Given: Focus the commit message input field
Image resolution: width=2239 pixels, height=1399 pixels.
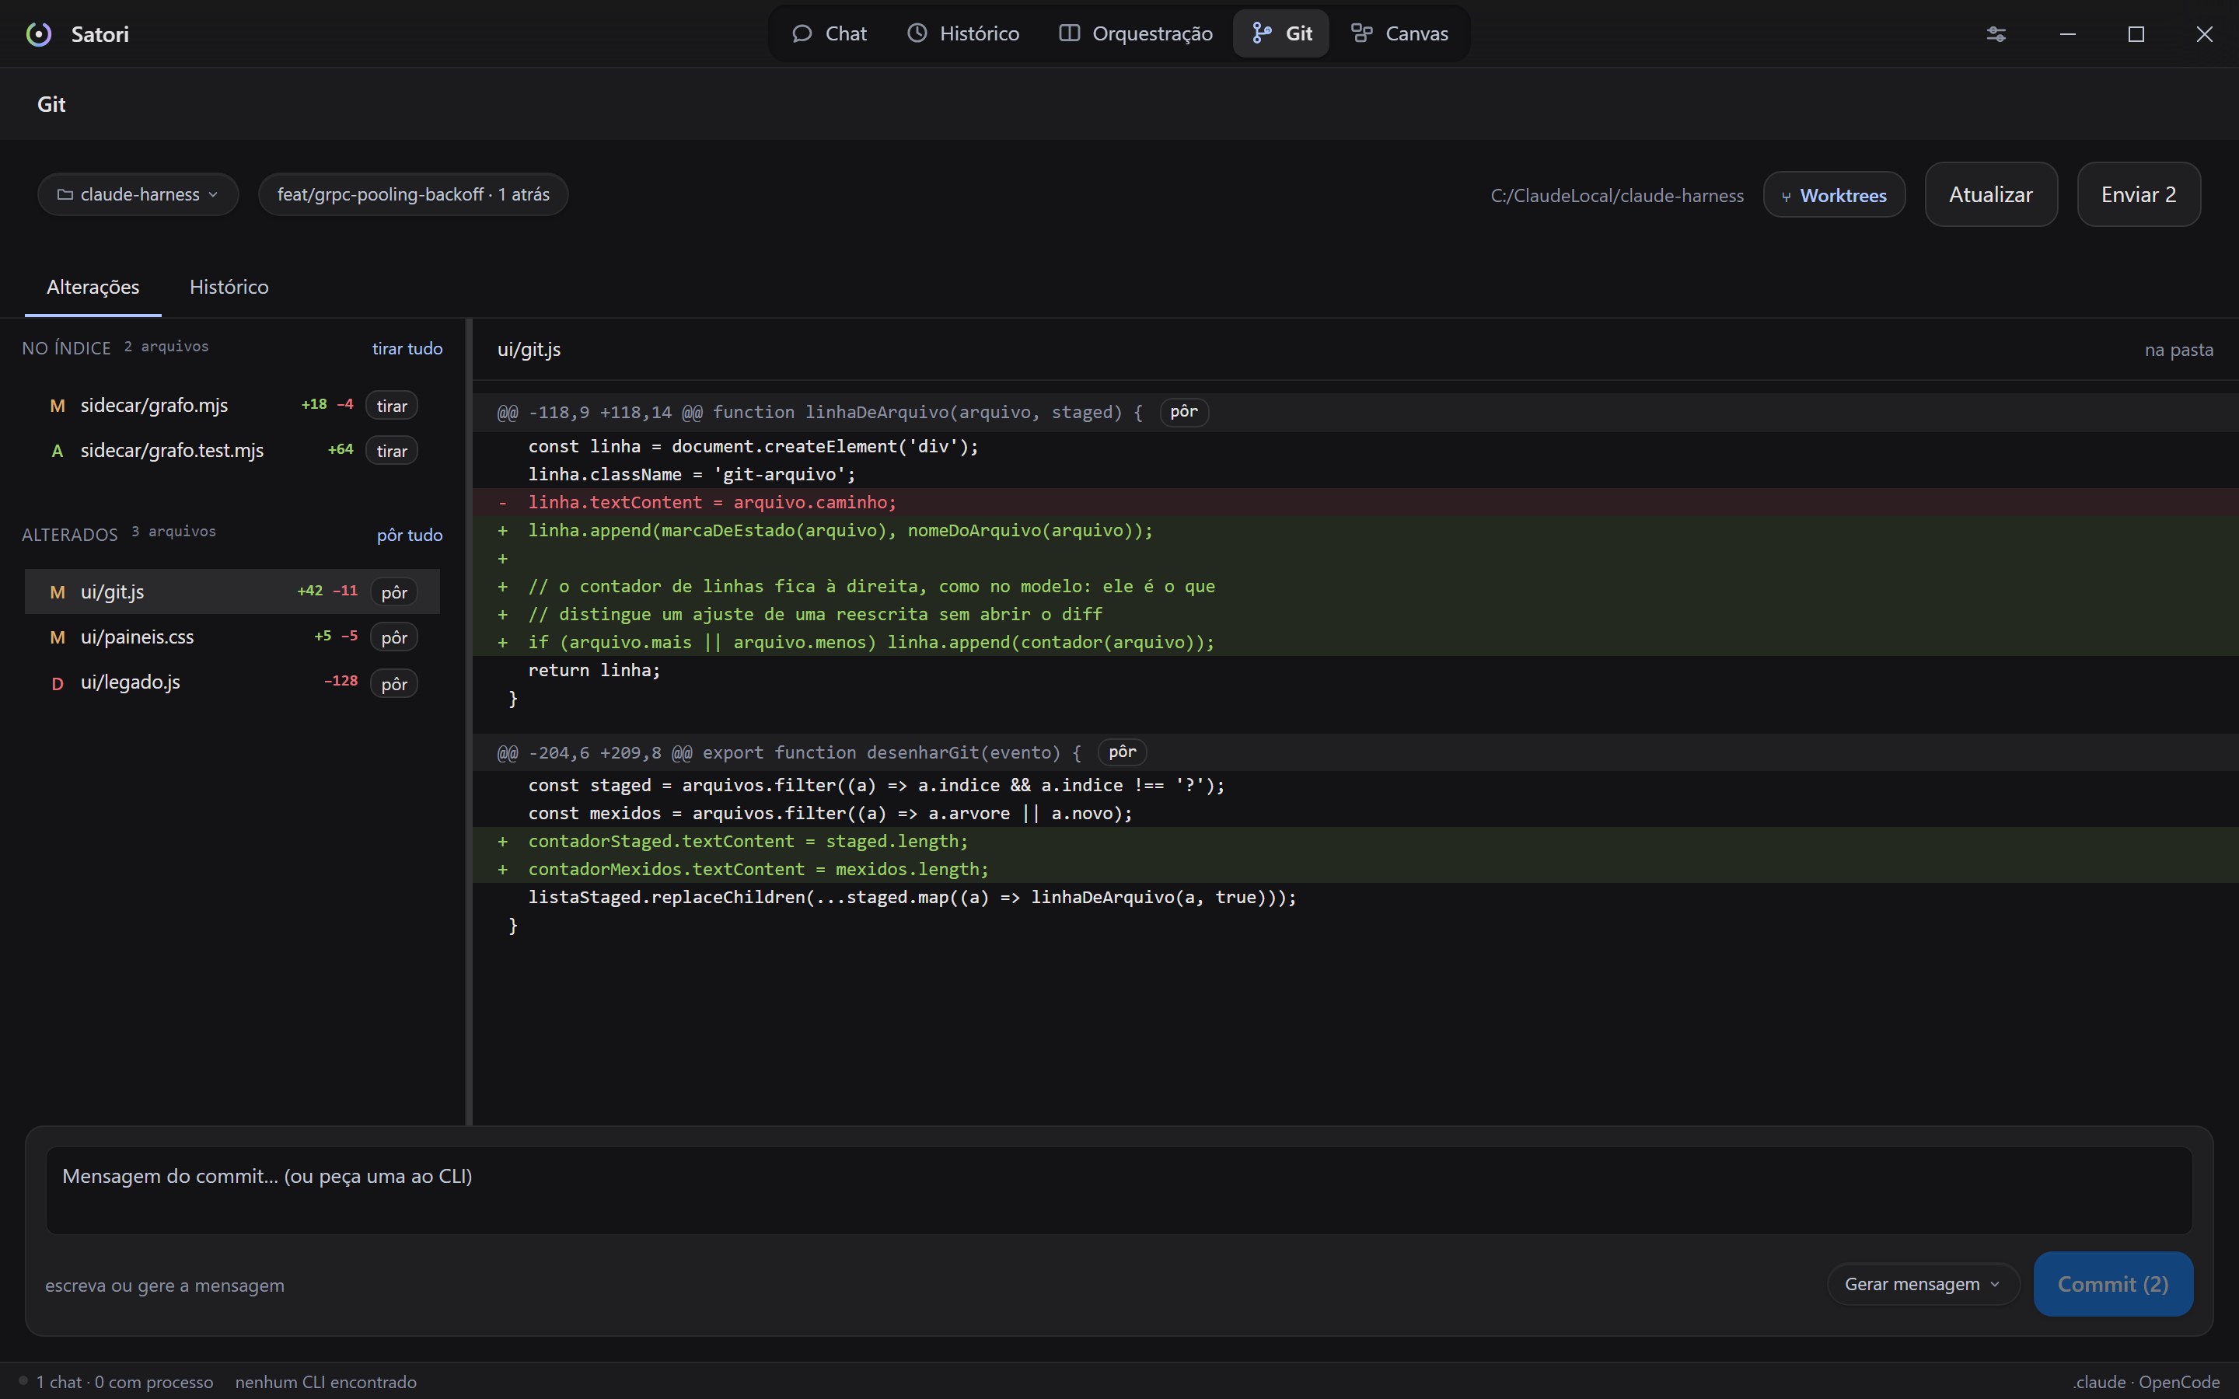Looking at the screenshot, I should tap(1119, 1190).
